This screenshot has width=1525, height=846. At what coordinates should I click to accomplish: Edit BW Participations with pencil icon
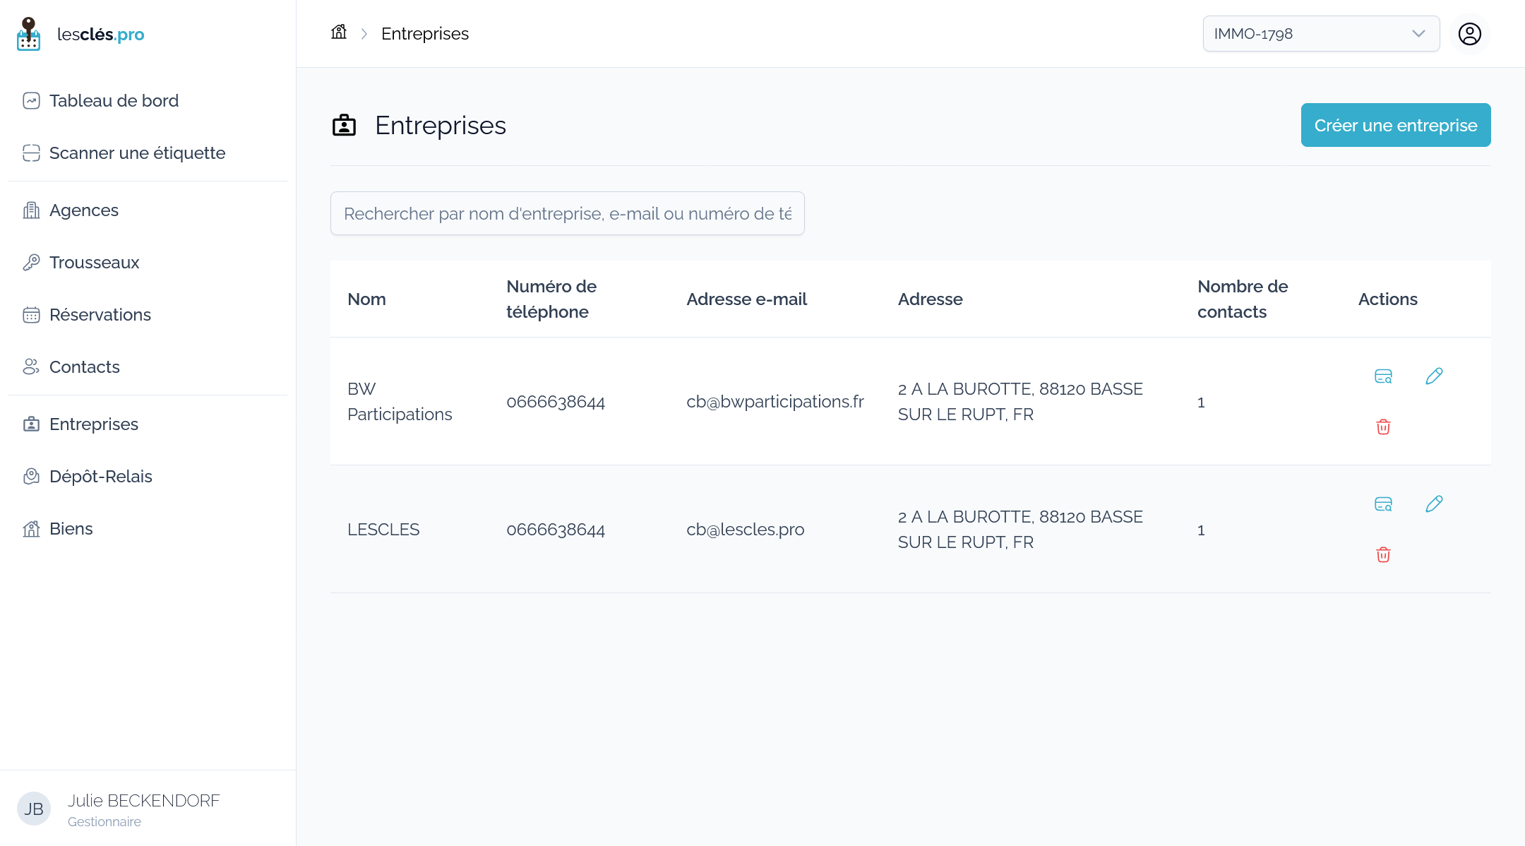(1434, 376)
